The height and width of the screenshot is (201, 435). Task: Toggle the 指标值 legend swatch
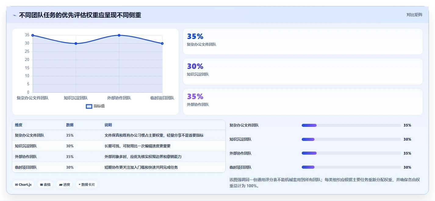click(89, 106)
